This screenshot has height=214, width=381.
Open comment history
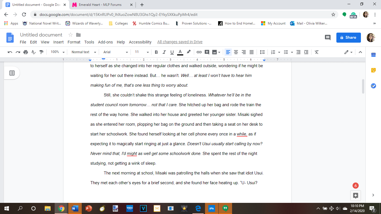(328, 37)
